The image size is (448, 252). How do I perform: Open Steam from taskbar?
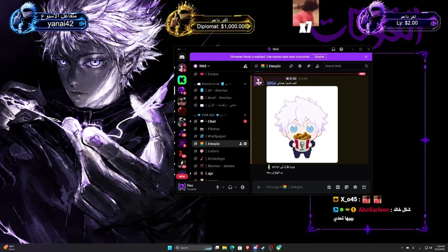pyautogui.click(x=263, y=248)
